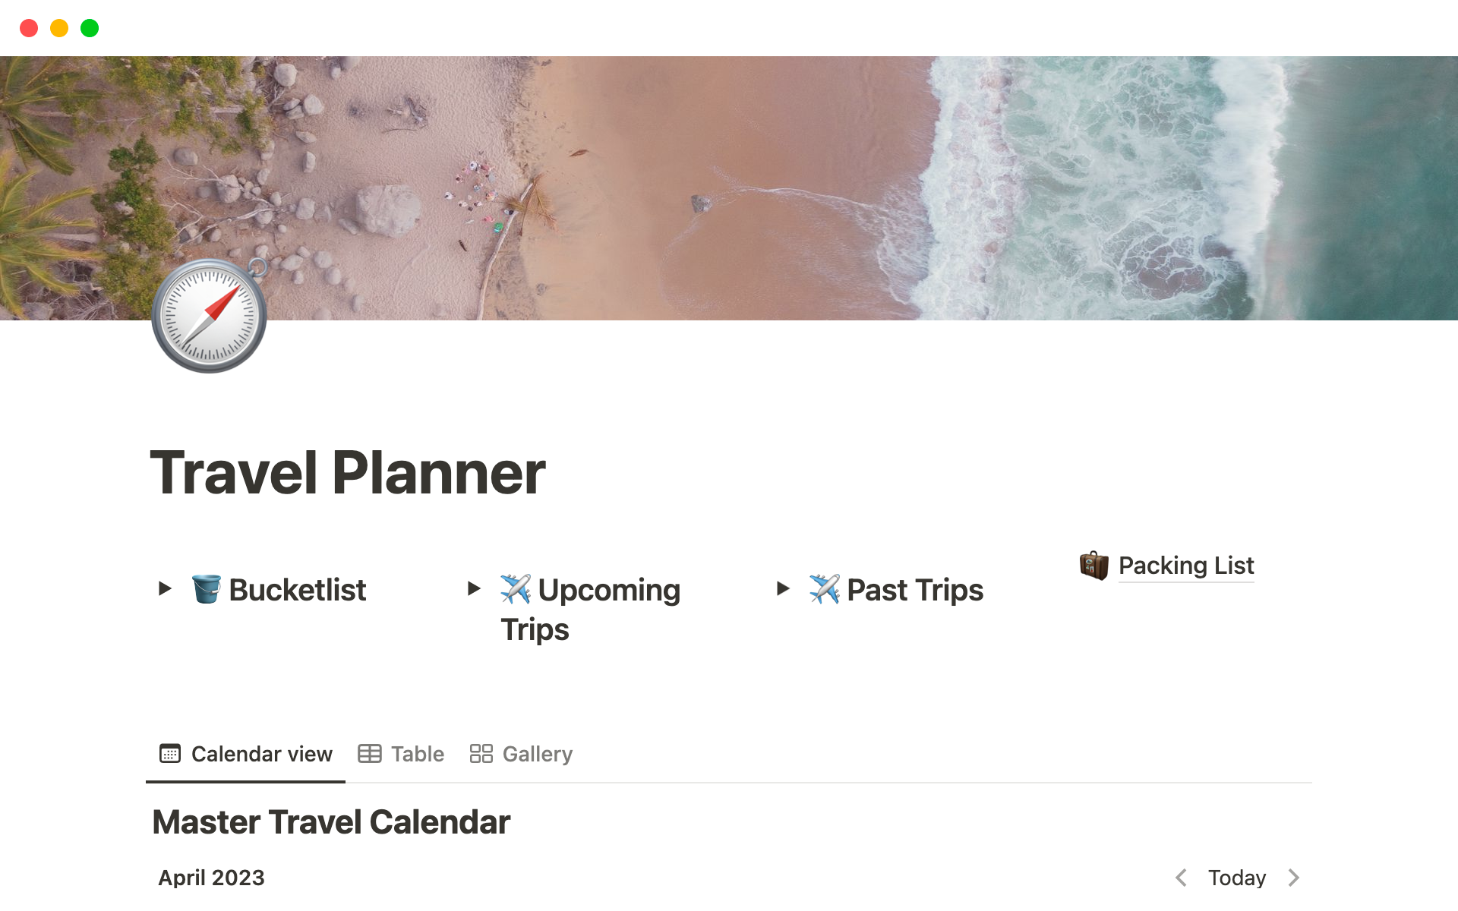Expand the Past Trips toggle
Viewport: 1458px width, 911px height.
click(x=783, y=588)
